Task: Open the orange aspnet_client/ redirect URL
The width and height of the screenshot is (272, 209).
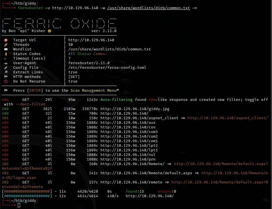Action: point(228,118)
